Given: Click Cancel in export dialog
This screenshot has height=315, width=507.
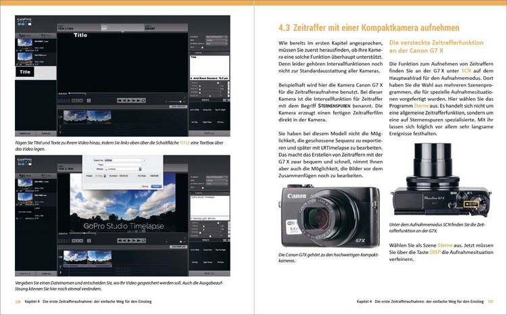Looking at the screenshot, I should [x=145, y=187].
